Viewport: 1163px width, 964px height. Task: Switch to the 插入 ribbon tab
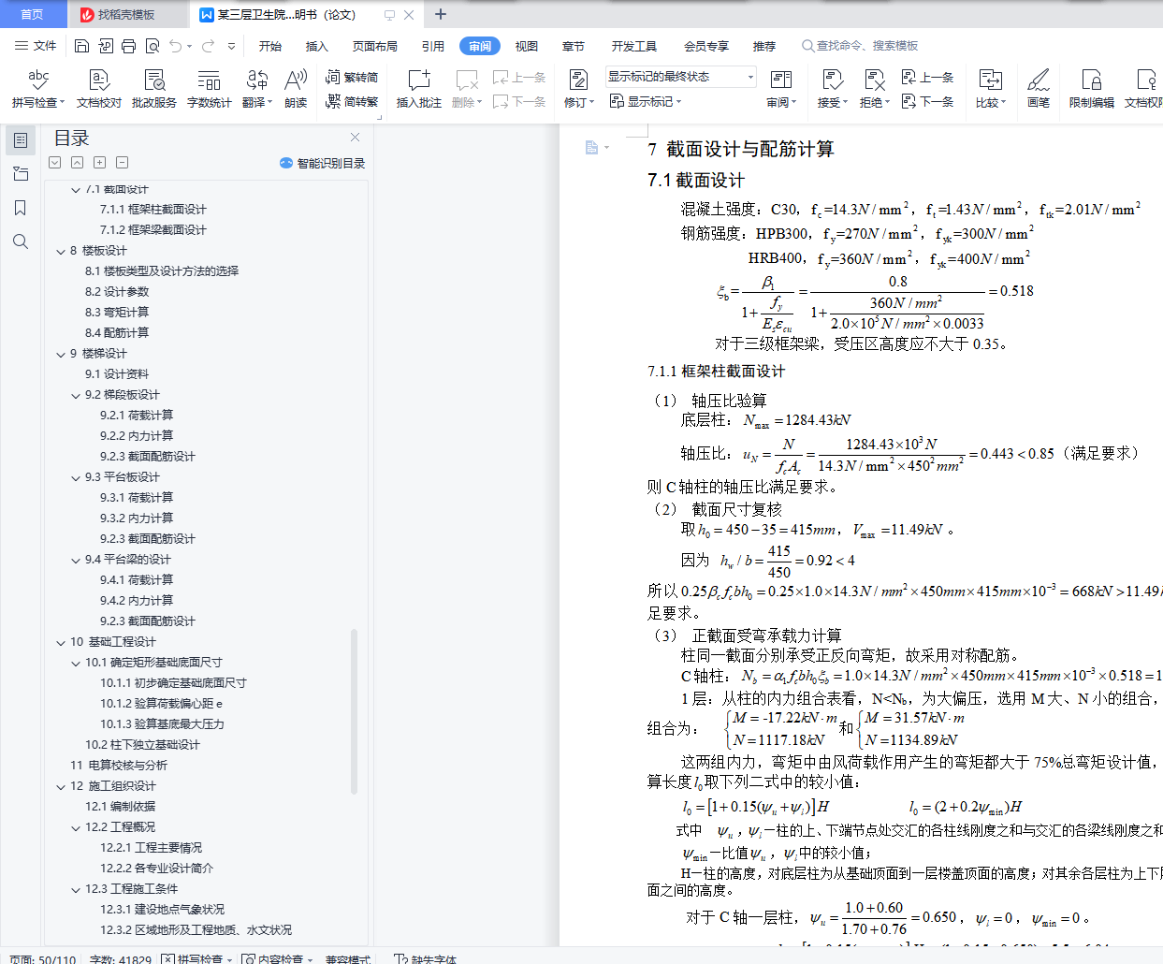click(317, 46)
